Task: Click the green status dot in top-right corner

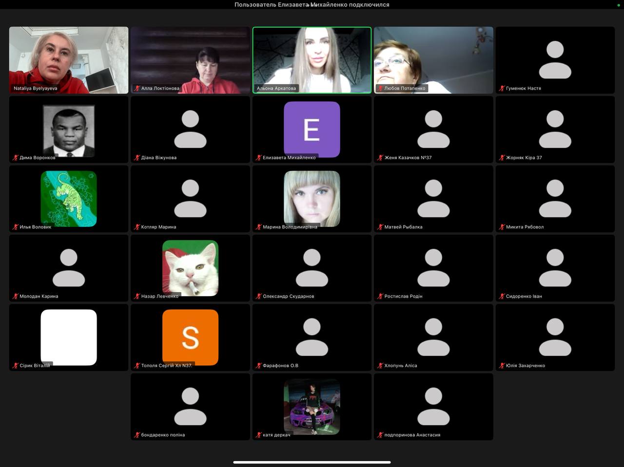Action: (619, 5)
